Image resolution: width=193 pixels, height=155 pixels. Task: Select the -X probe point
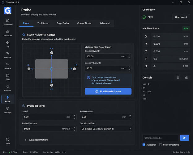[29, 69]
